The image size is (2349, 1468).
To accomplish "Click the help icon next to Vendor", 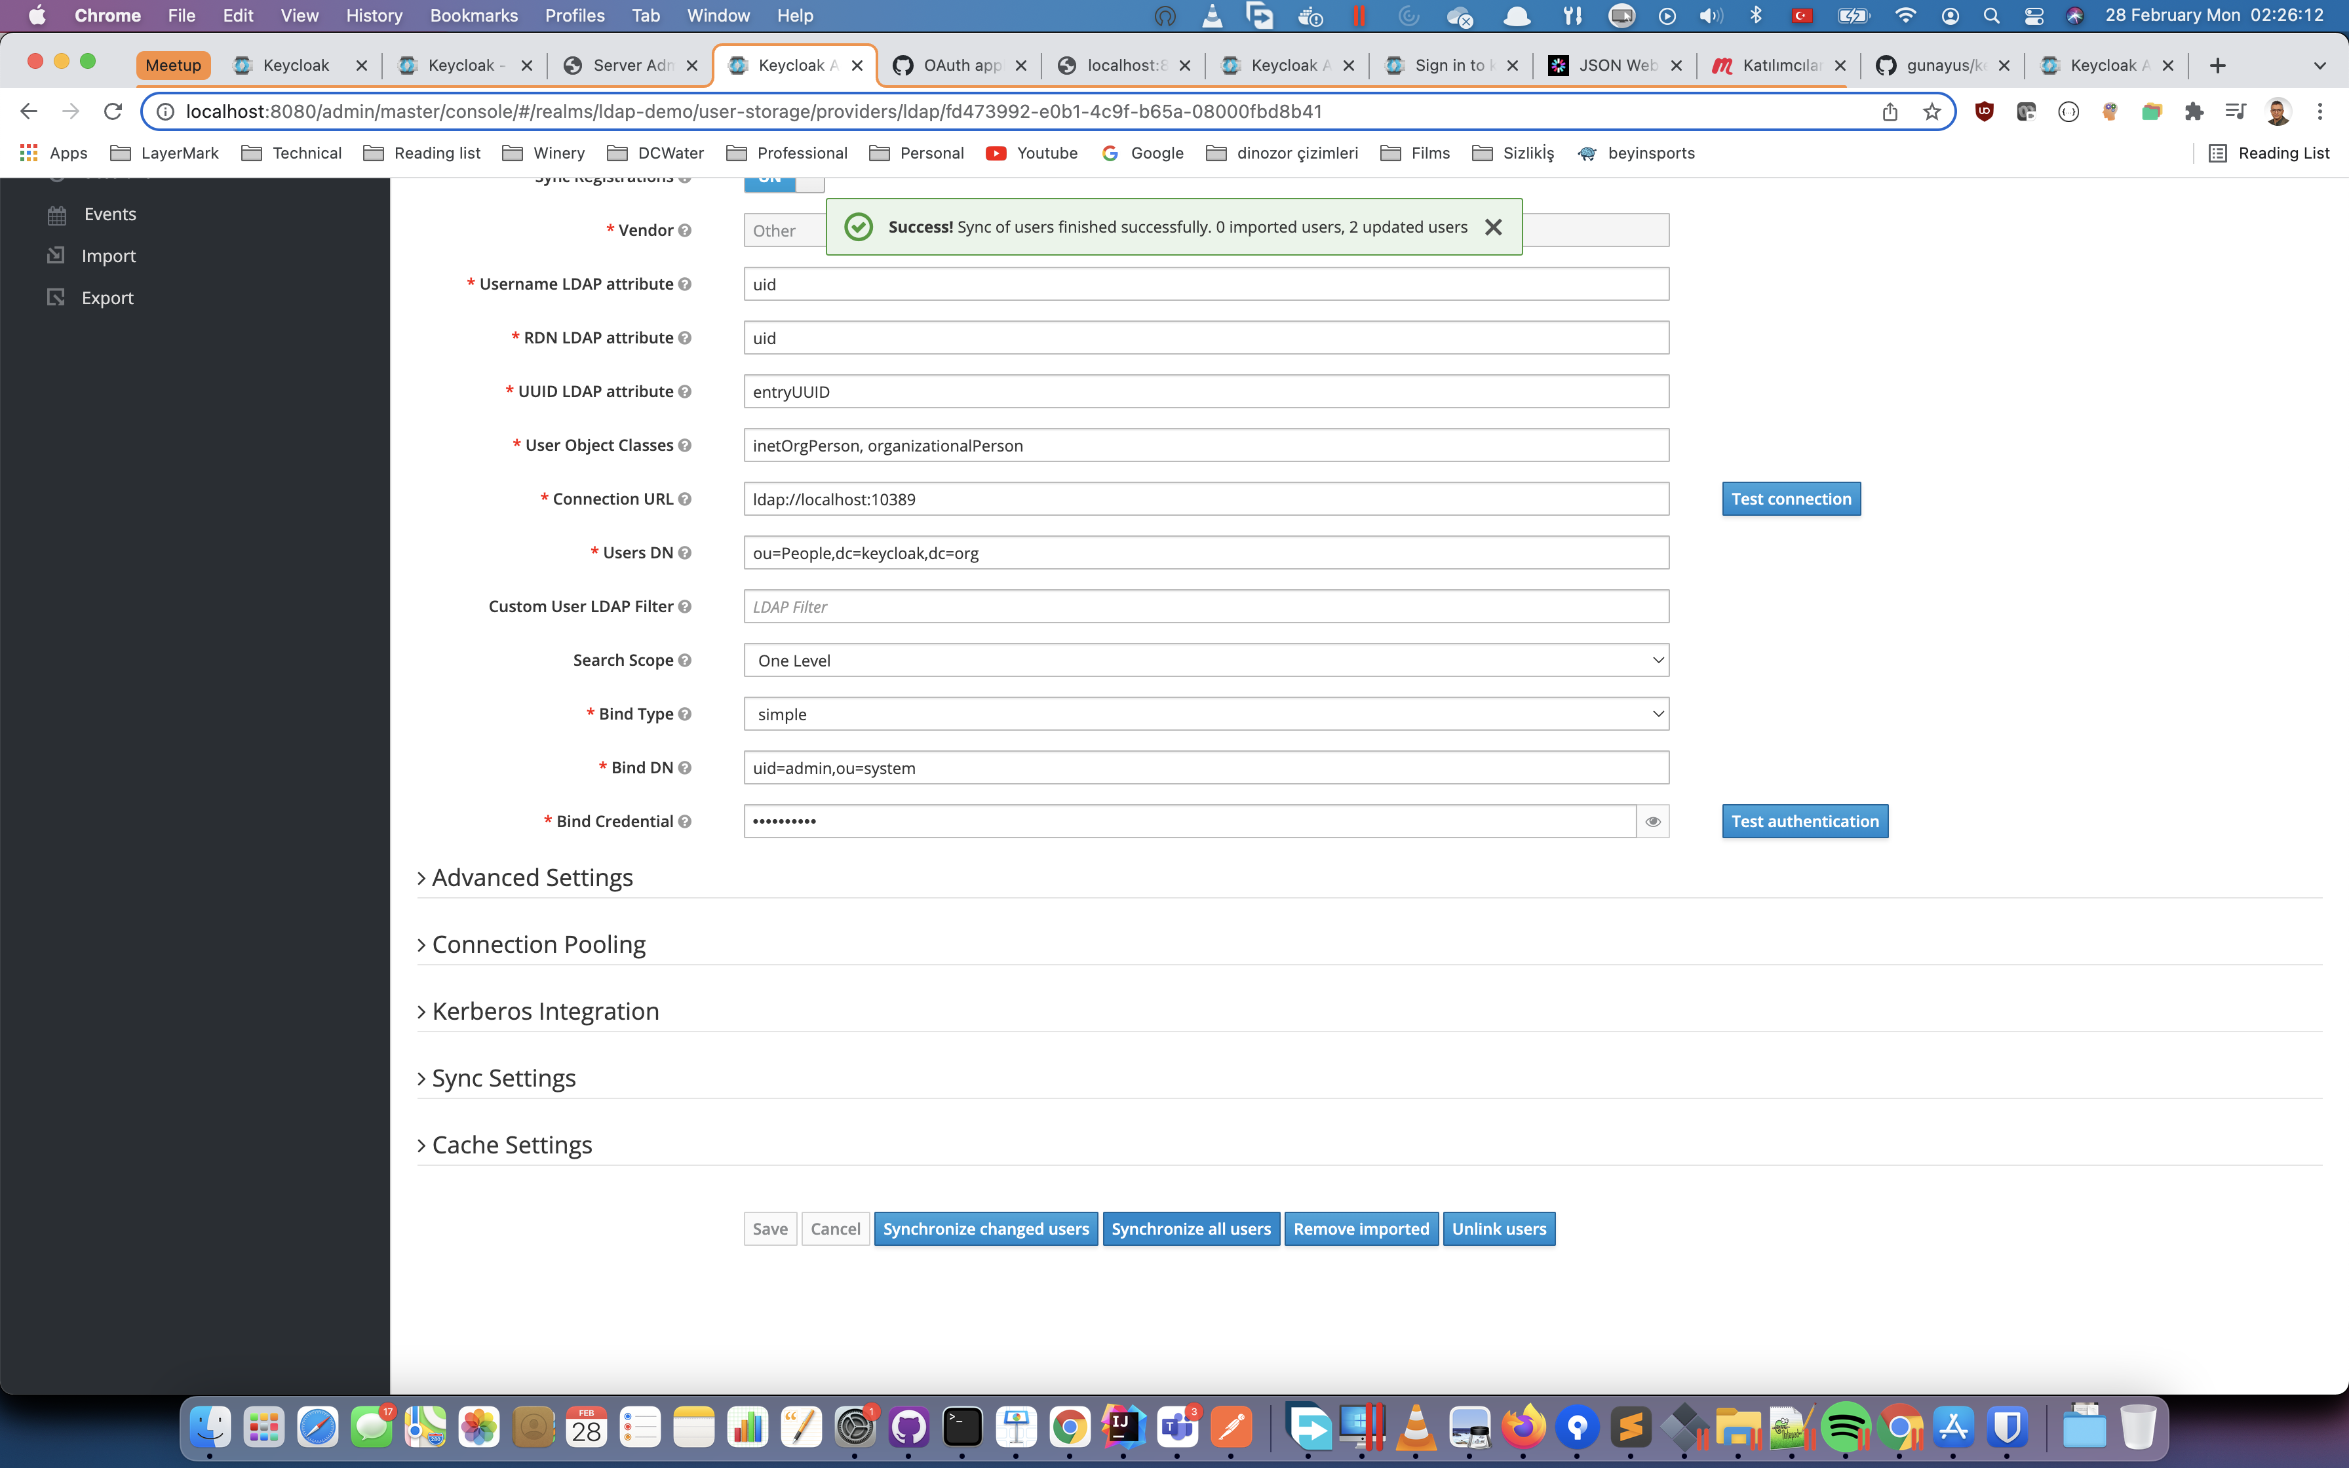I will (x=684, y=230).
